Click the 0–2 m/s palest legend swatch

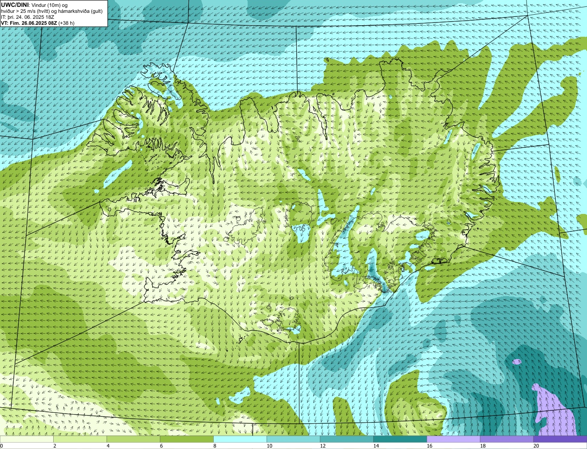(x=27, y=439)
